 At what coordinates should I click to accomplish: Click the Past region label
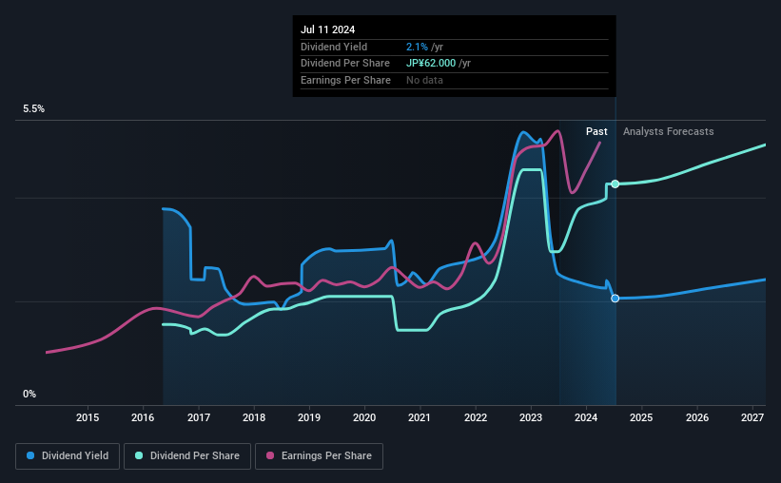tap(596, 131)
